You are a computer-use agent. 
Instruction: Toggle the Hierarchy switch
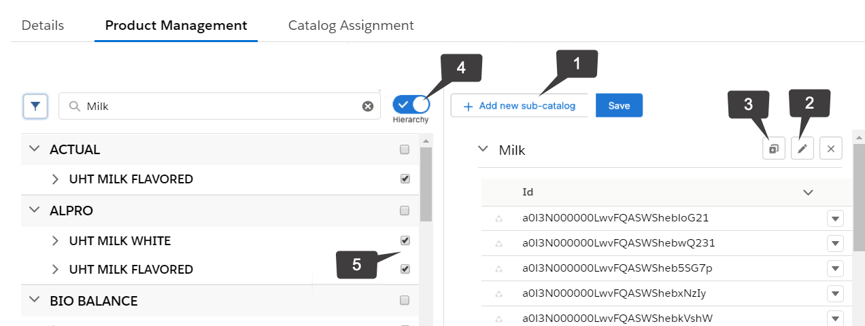click(411, 105)
